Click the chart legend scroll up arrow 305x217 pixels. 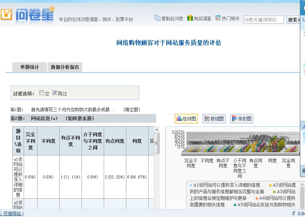(x=302, y=184)
